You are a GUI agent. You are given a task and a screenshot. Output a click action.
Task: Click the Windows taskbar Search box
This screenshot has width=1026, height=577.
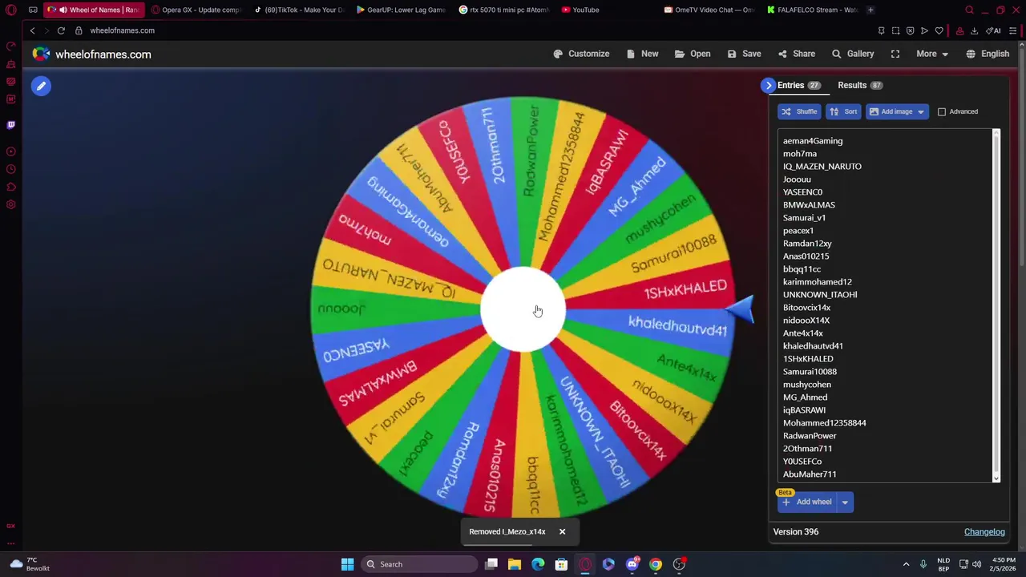420,564
